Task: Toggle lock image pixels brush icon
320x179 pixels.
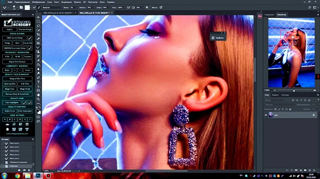Action: (279, 109)
